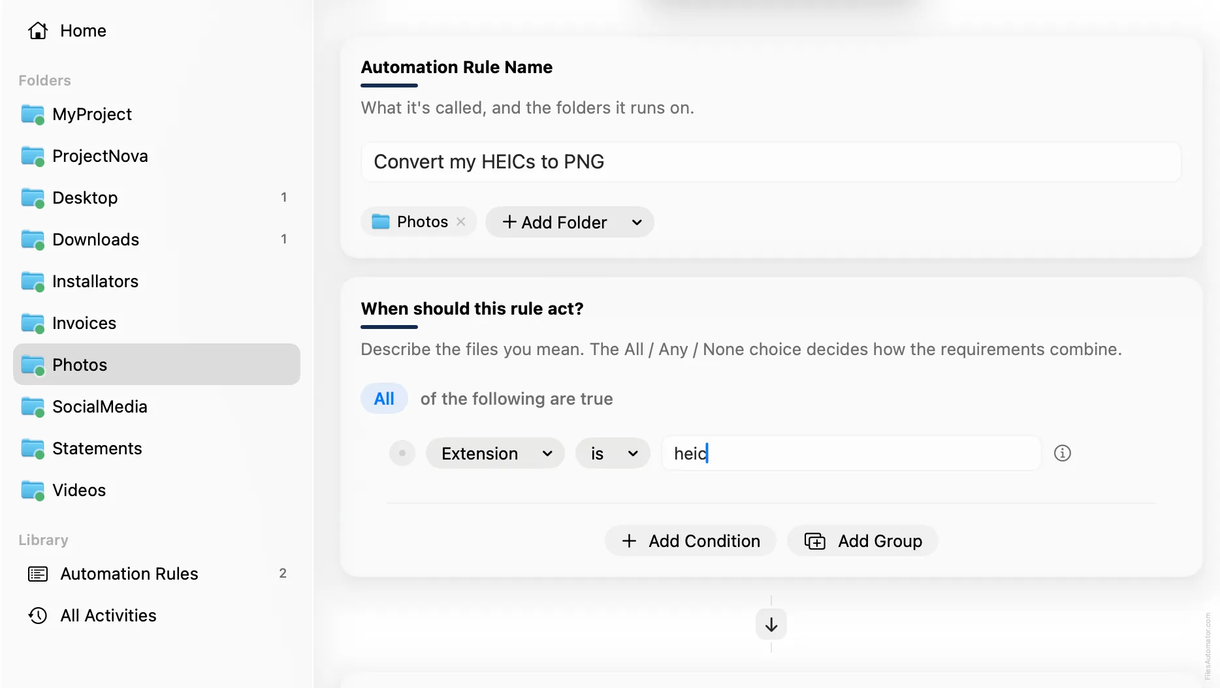Toggle the All match mode pill

pos(384,399)
